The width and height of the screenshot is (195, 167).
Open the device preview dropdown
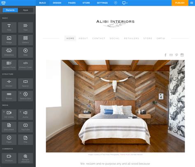coord(125,3)
